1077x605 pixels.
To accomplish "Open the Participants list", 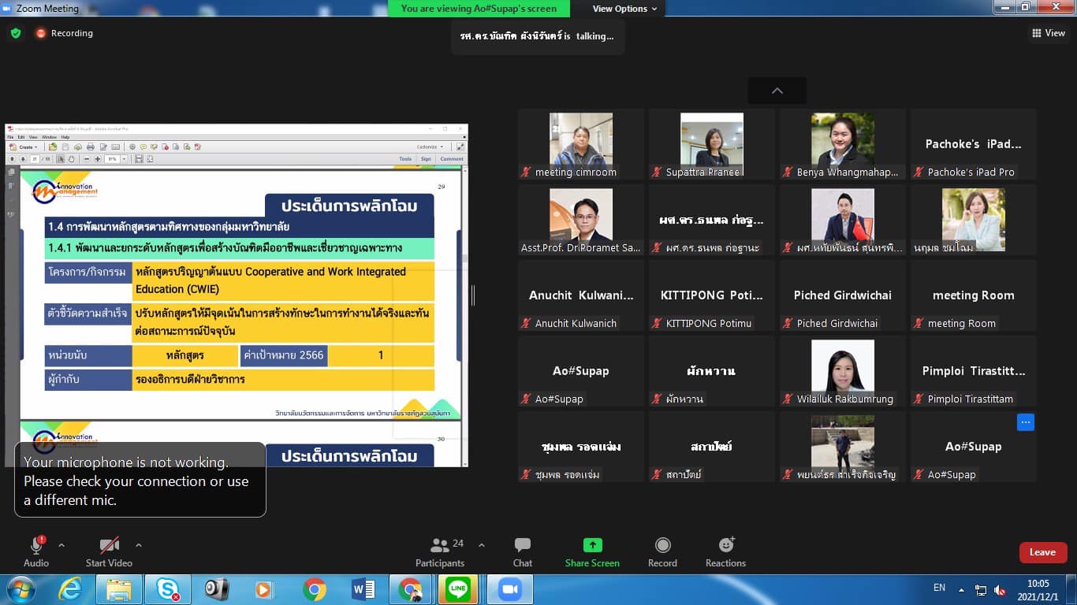I will (x=440, y=552).
